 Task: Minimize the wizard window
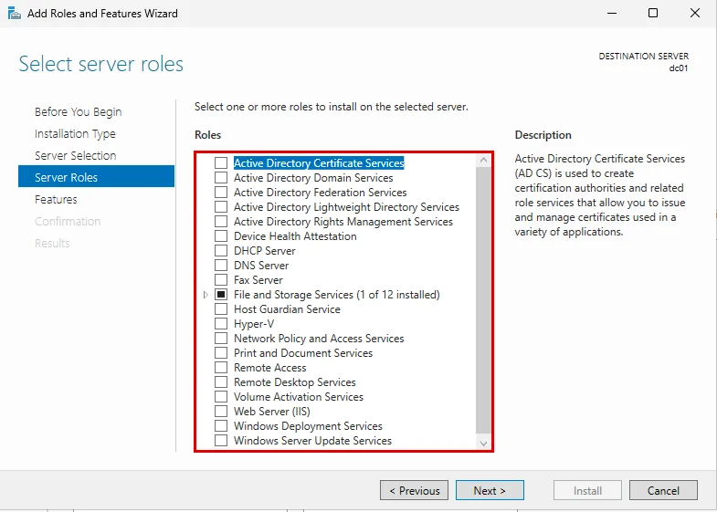[612, 14]
